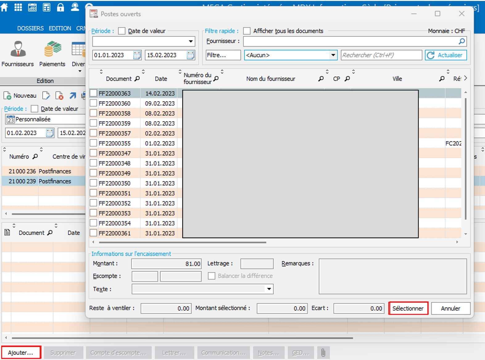Expand the Divers ribbon arrow
This screenshot has width=485, height=360.
[80, 71]
